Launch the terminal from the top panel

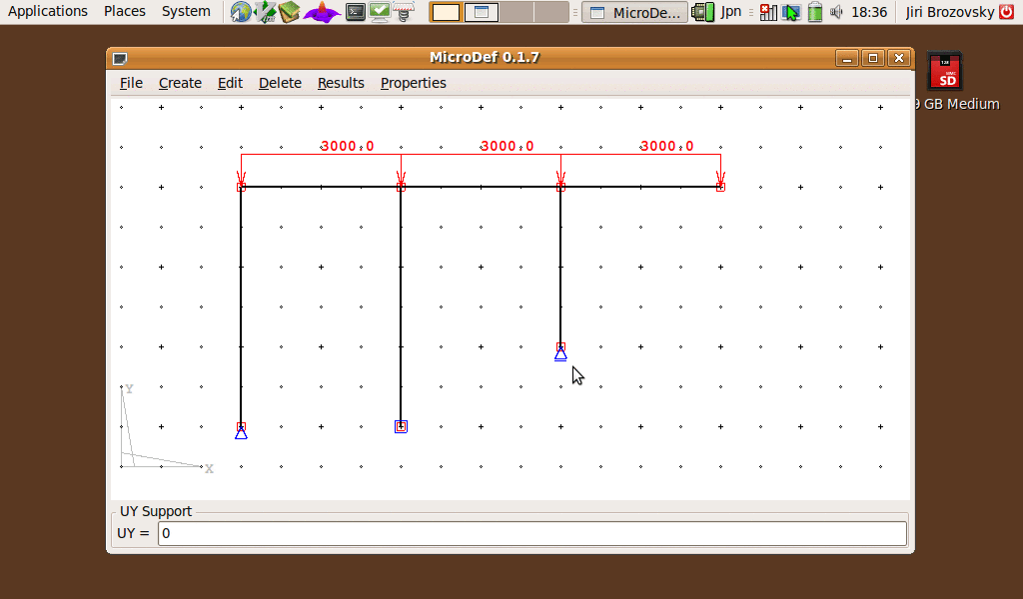[x=355, y=12]
